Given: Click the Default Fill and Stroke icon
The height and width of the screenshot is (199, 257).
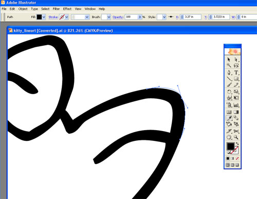Looking at the screenshot, I should [229, 152].
